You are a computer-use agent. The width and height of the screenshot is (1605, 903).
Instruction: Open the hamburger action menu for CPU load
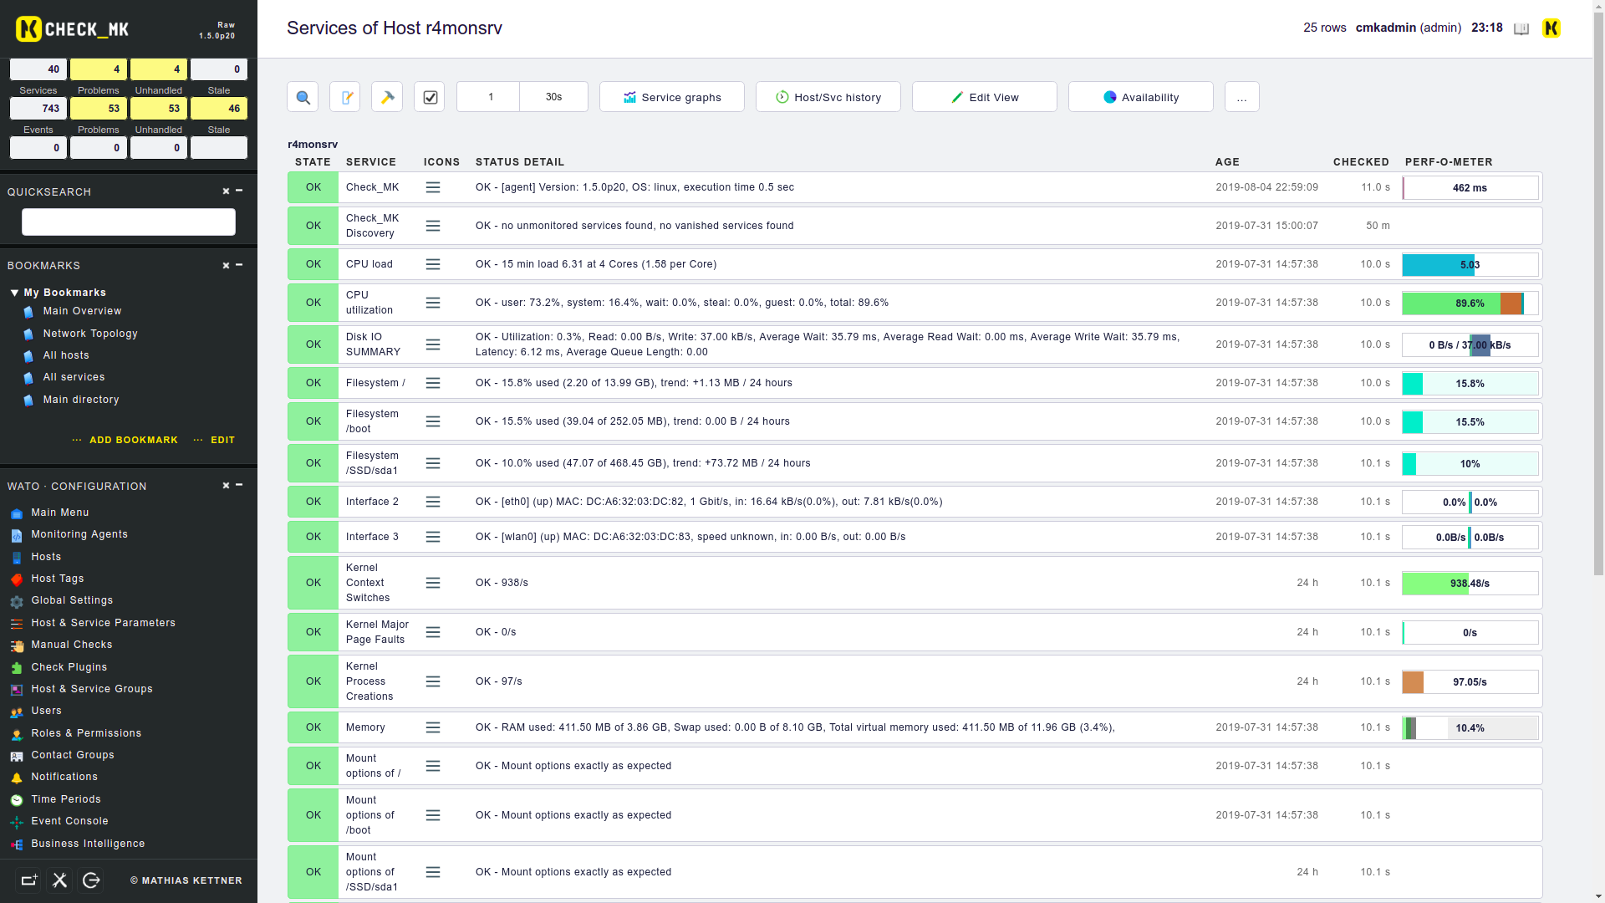pyautogui.click(x=433, y=264)
